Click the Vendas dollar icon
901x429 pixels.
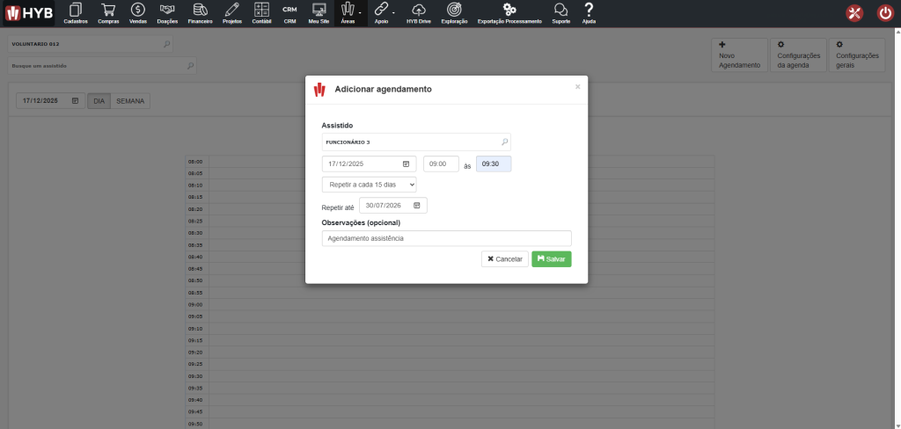coord(138,11)
